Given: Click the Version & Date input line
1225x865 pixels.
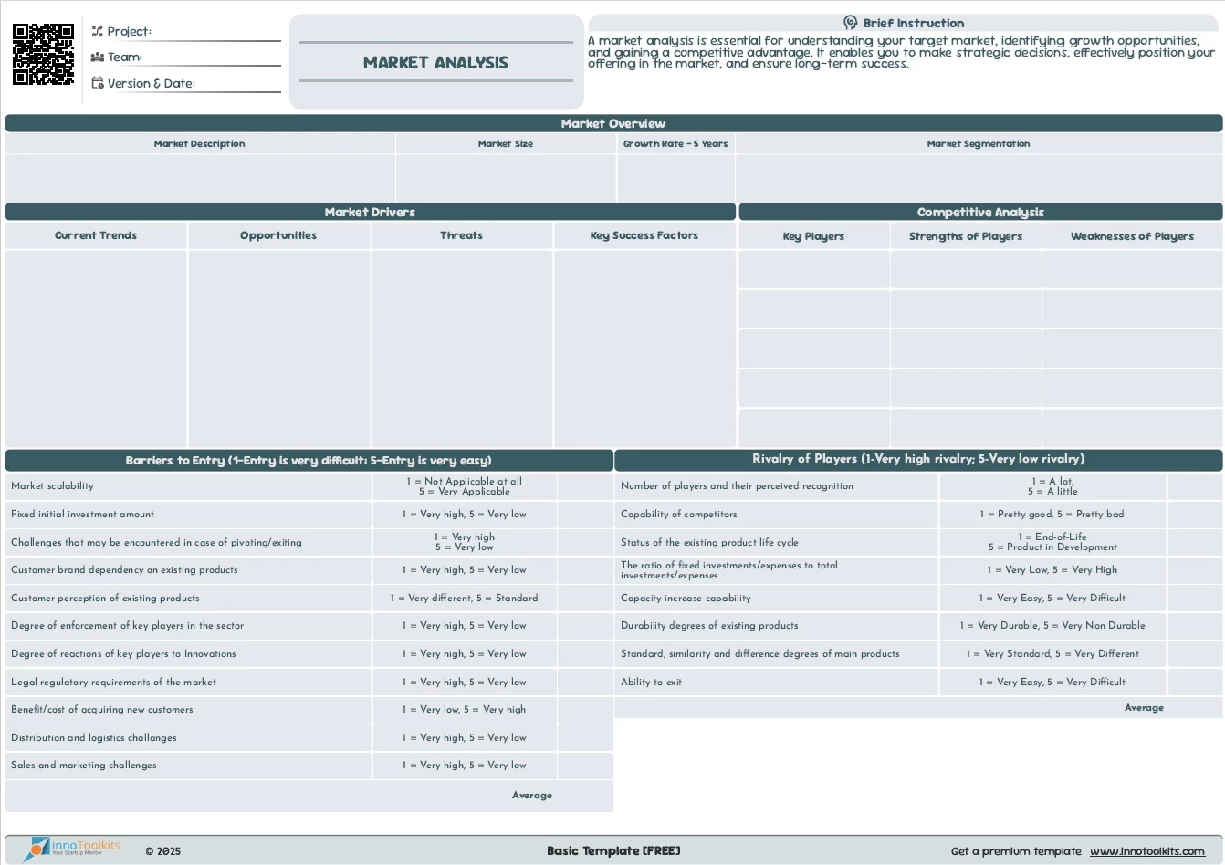Looking at the screenshot, I should 237,84.
